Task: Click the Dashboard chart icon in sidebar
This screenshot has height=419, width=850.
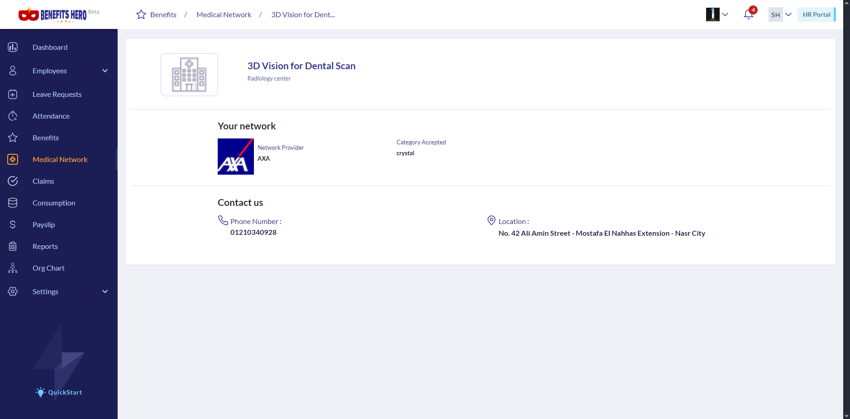Action: coord(13,47)
